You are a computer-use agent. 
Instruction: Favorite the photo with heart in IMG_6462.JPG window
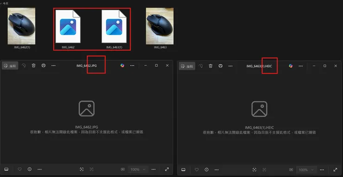19,169
